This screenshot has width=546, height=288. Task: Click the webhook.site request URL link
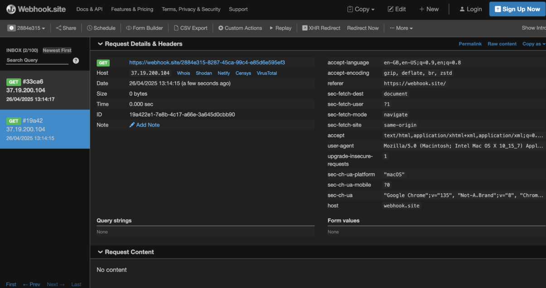click(x=207, y=63)
